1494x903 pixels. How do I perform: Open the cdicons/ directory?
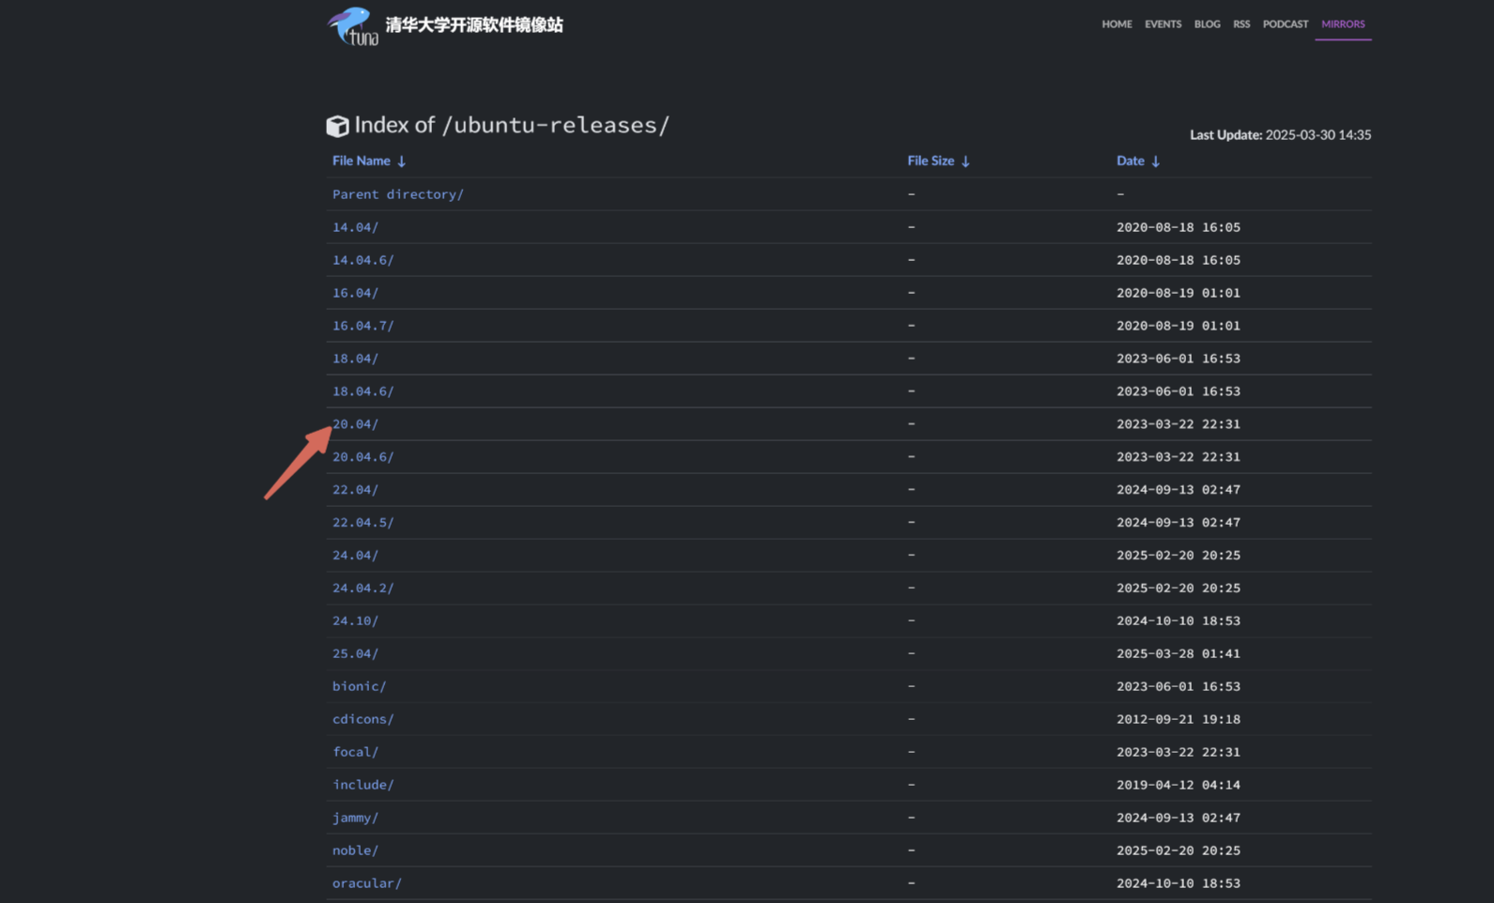tap(363, 720)
